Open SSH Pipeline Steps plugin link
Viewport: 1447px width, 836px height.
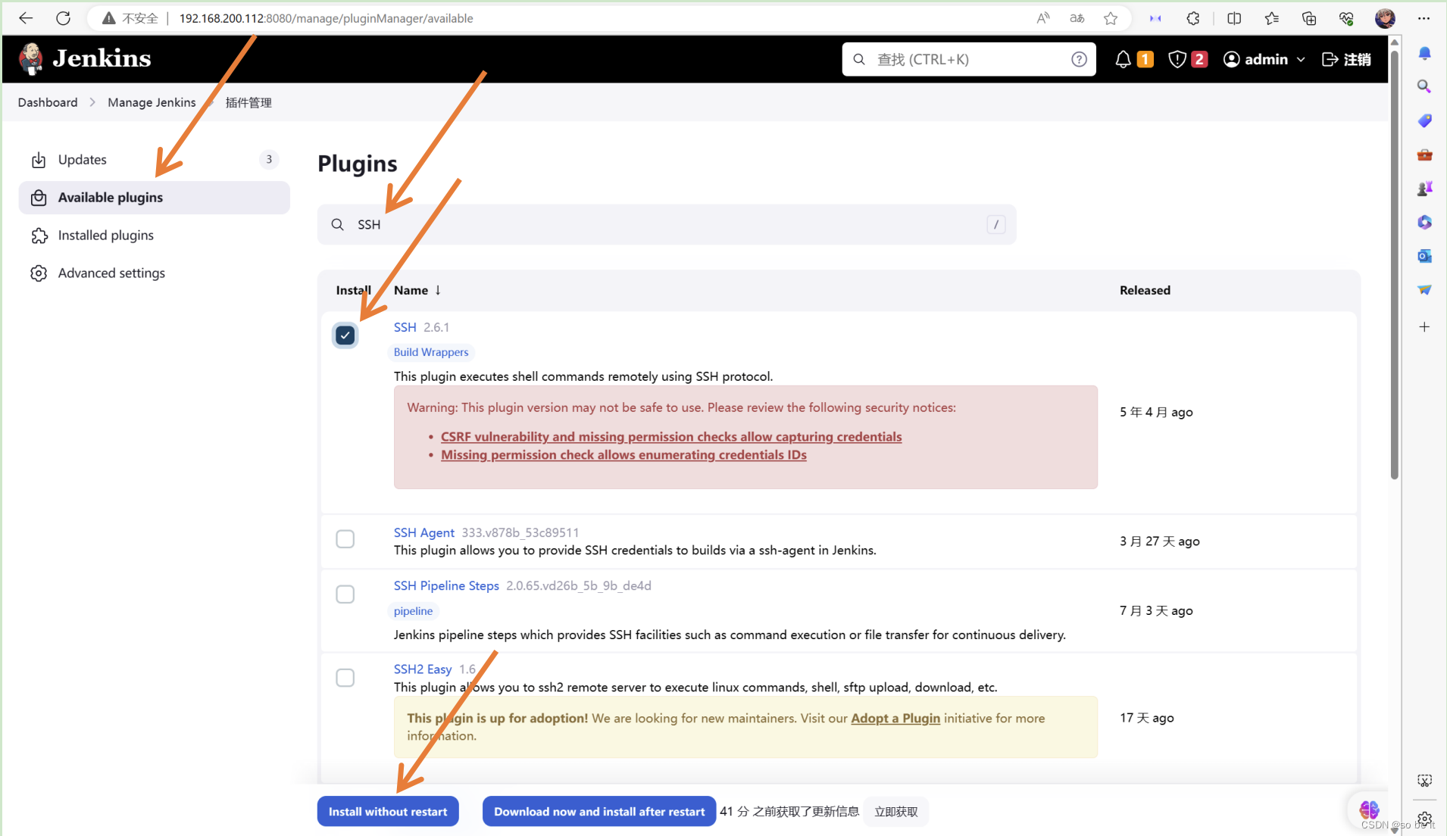pyautogui.click(x=446, y=585)
